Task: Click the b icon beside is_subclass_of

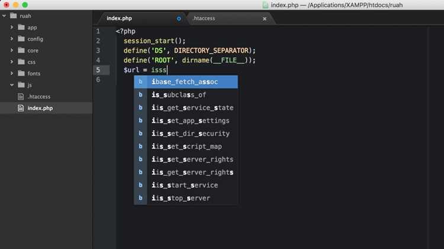Action: [x=140, y=95]
